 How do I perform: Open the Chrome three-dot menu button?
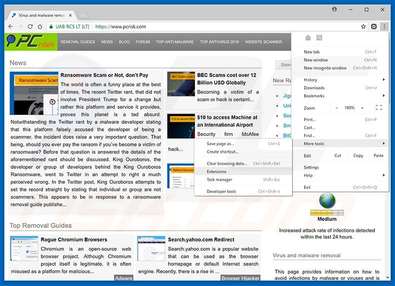pos(384,26)
